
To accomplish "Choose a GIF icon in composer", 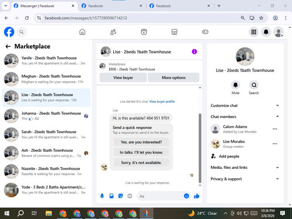I will coord(130,196).
